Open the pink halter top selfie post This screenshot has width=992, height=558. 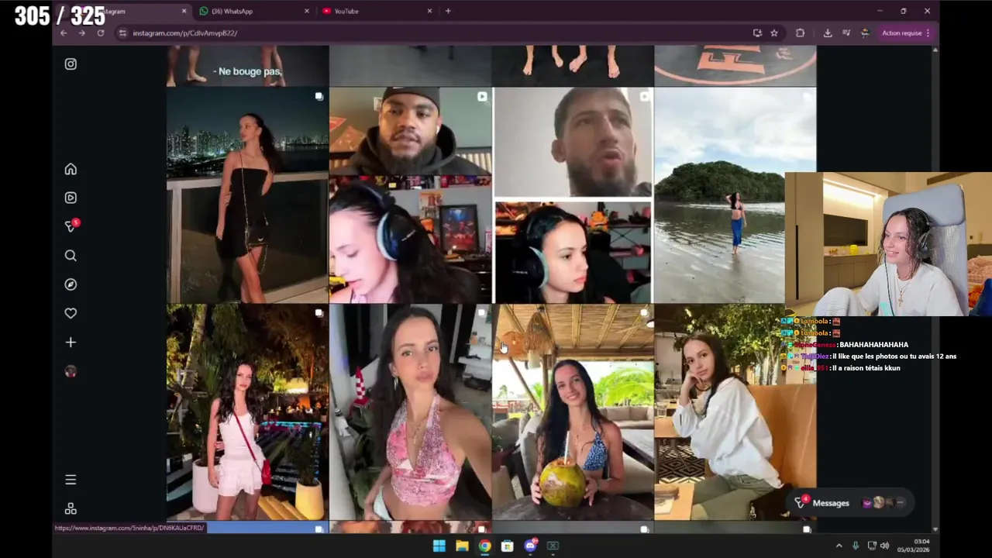click(x=410, y=412)
